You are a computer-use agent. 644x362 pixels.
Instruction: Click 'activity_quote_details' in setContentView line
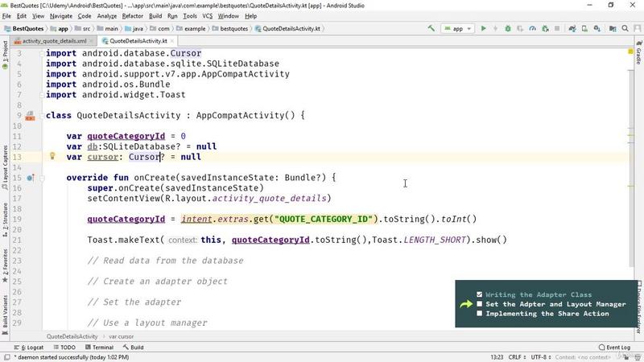[269, 199]
